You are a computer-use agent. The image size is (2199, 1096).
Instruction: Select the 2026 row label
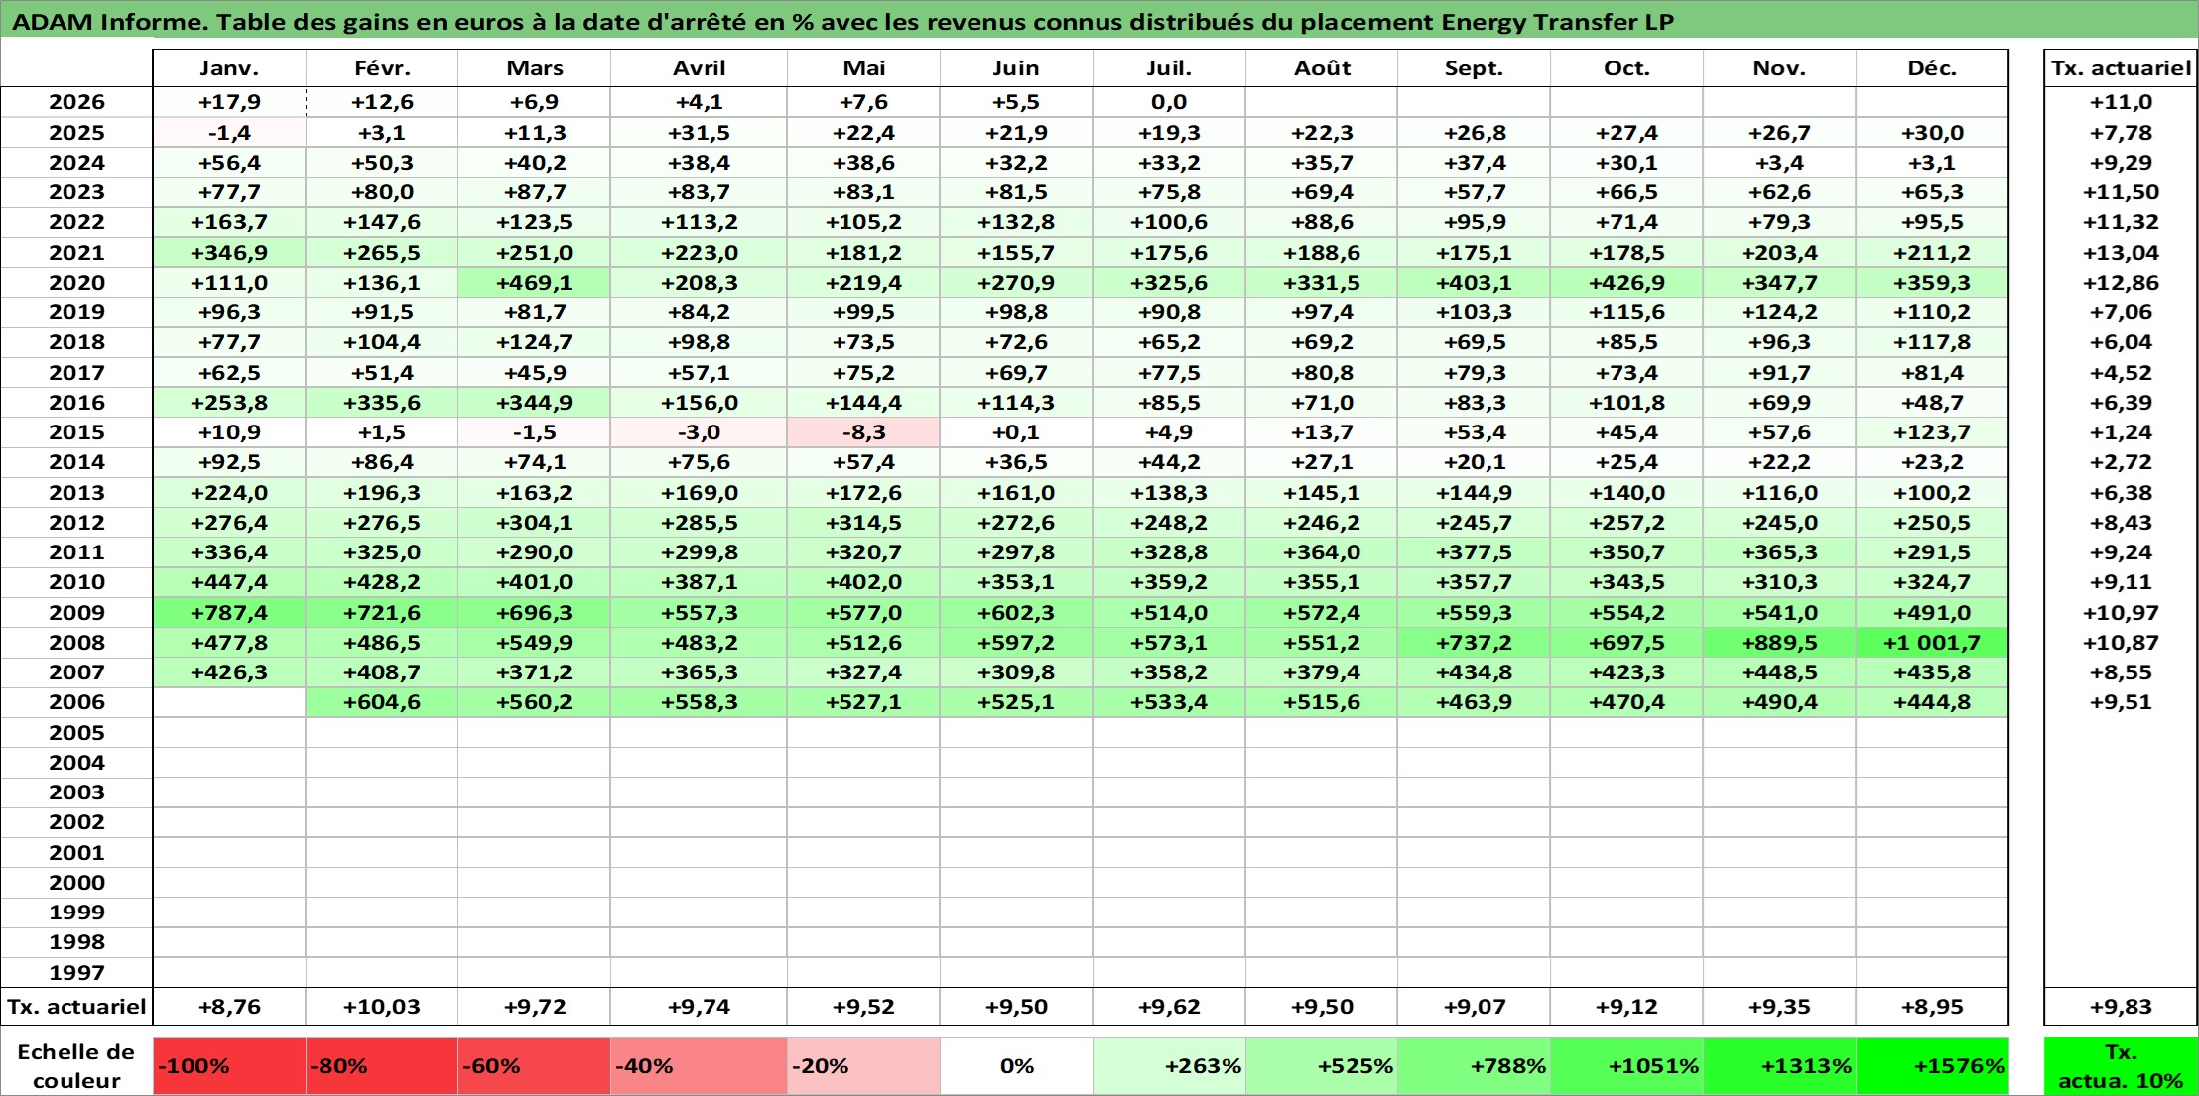point(76,102)
